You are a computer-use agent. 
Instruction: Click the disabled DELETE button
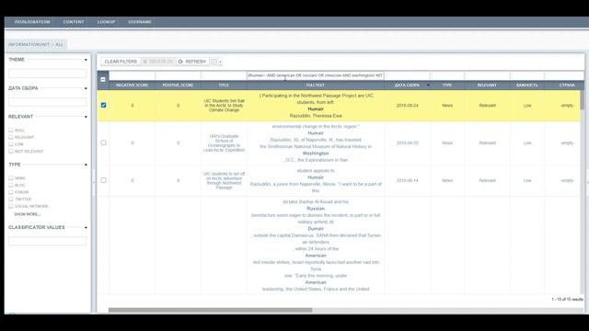(158, 62)
